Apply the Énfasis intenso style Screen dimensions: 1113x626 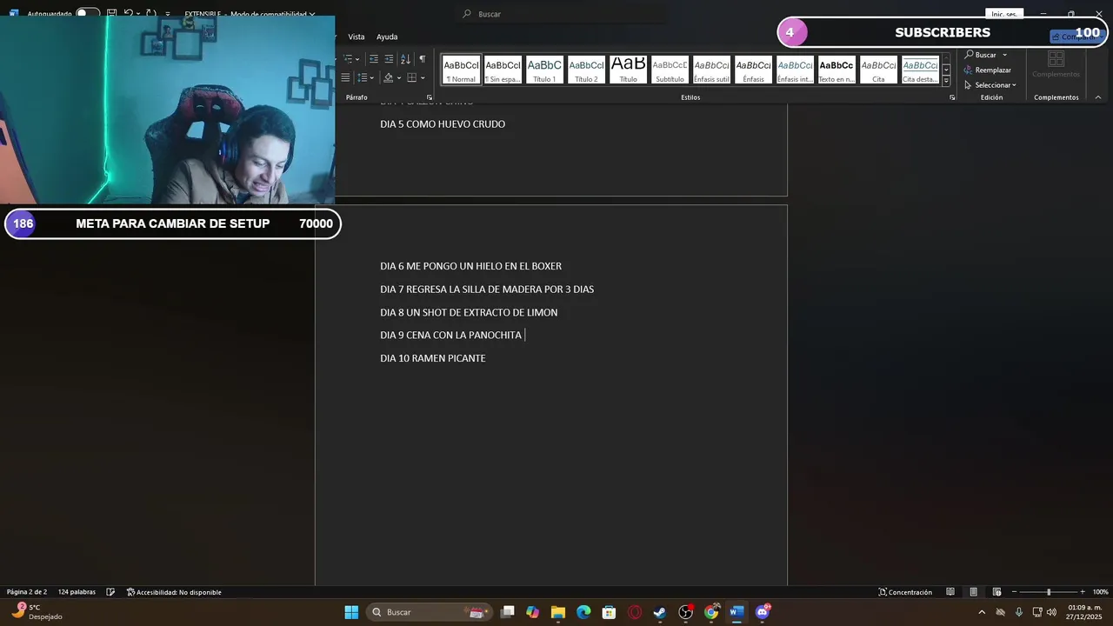coord(795,70)
